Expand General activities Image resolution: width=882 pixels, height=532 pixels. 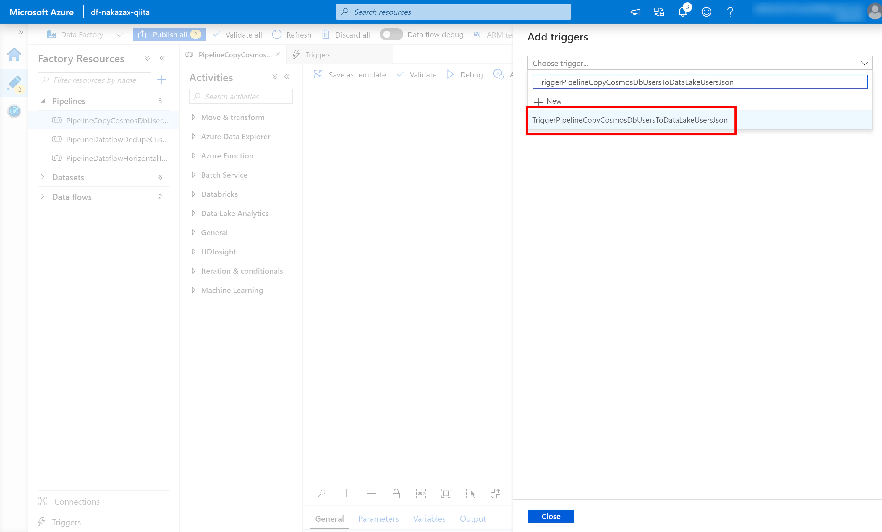[x=193, y=233]
